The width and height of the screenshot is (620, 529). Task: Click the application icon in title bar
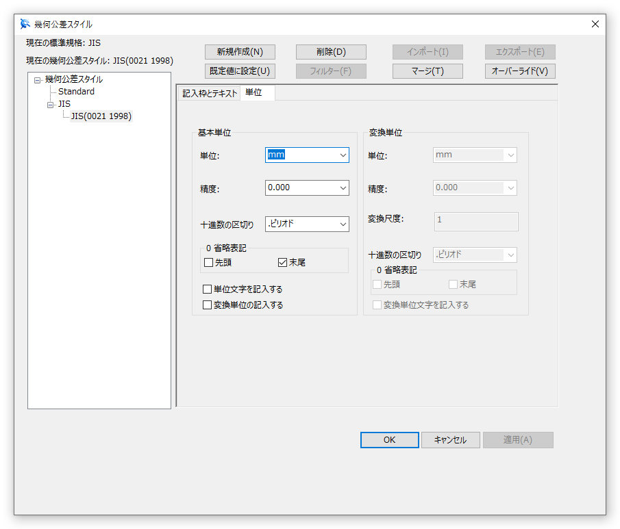[x=25, y=24]
